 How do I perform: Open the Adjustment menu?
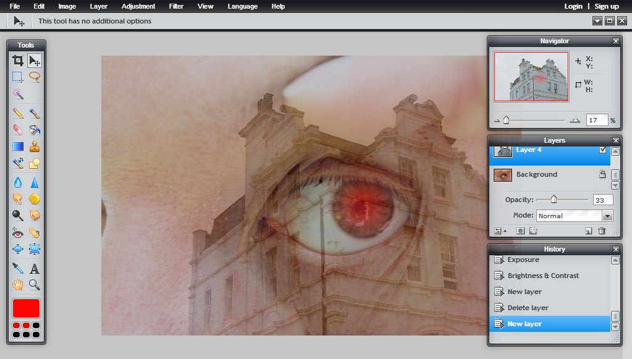point(138,6)
